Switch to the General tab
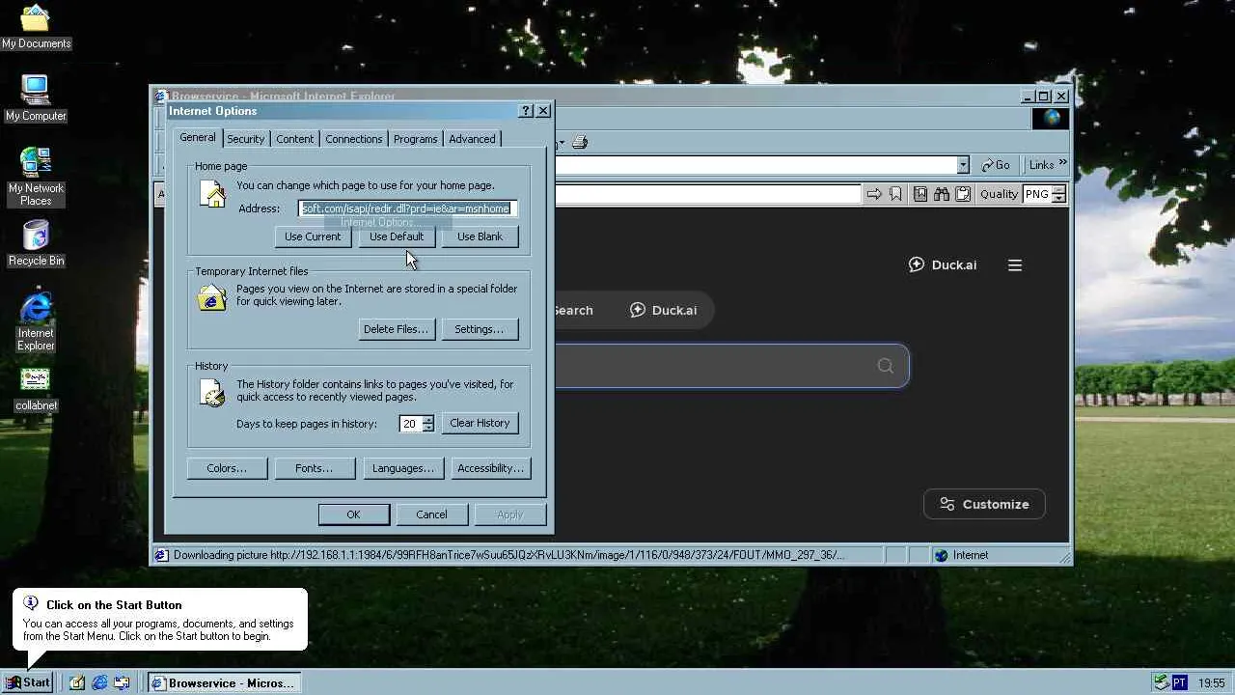The width and height of the screenshot is (1235, 695). pos(198,138)
